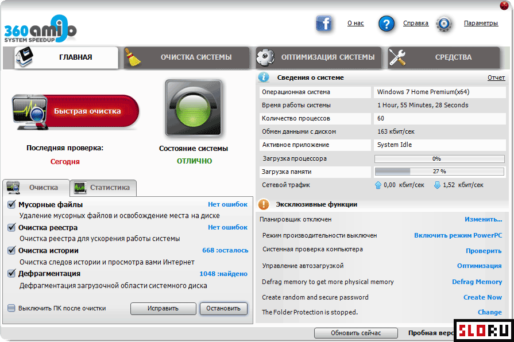This screenshot has height=342, width=514.
Task: Toggle the Дефрагментация checkbox
Action: [11, 273]
